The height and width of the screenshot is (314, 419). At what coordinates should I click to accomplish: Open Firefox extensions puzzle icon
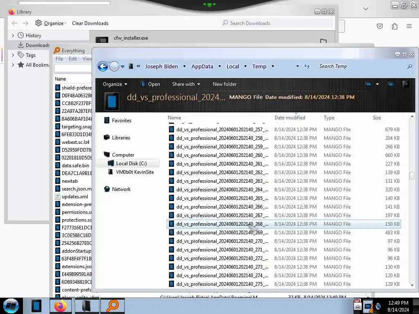394,26
